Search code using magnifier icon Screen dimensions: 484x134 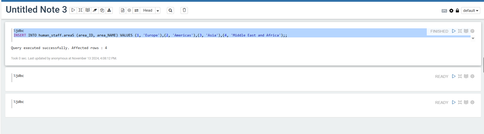[x=170, y=10]
